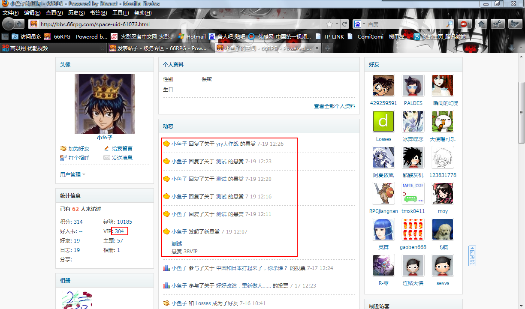Bookmark this page with the star icon
Viewport: 525px width, 309px height.
[x=329, y=24]
